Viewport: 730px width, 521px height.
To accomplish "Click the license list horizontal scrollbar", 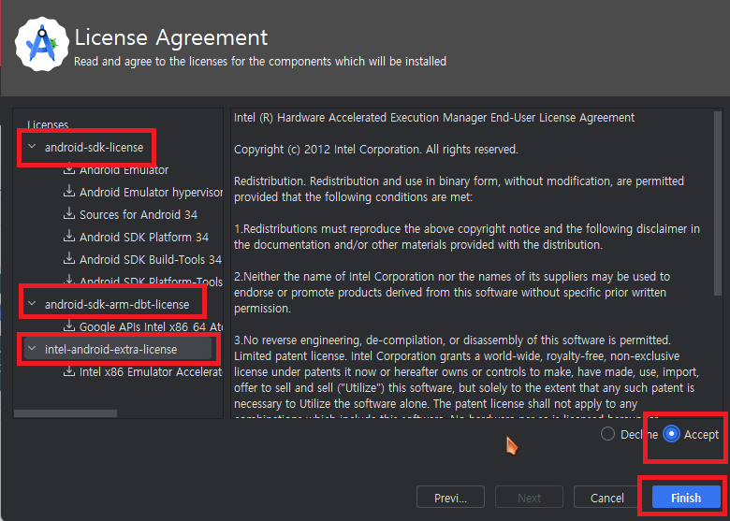I will [66, 413].
